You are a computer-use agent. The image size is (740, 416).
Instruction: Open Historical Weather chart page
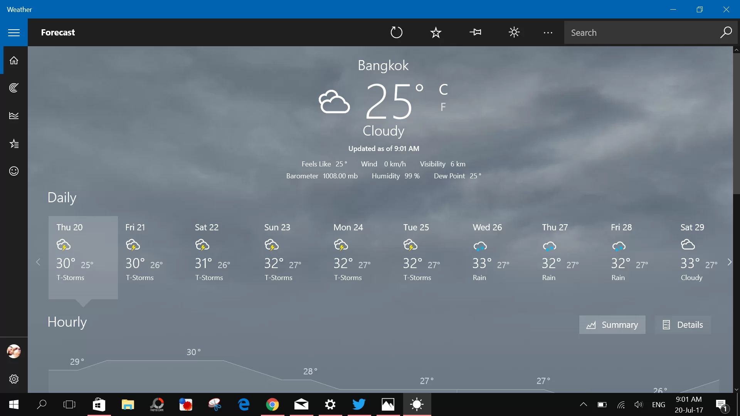(14, 116)
